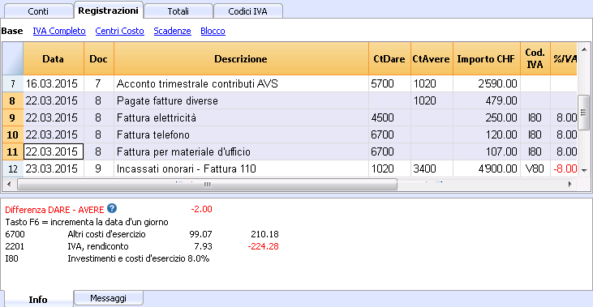Open the IVA Completo view

[x=59, y=31]
